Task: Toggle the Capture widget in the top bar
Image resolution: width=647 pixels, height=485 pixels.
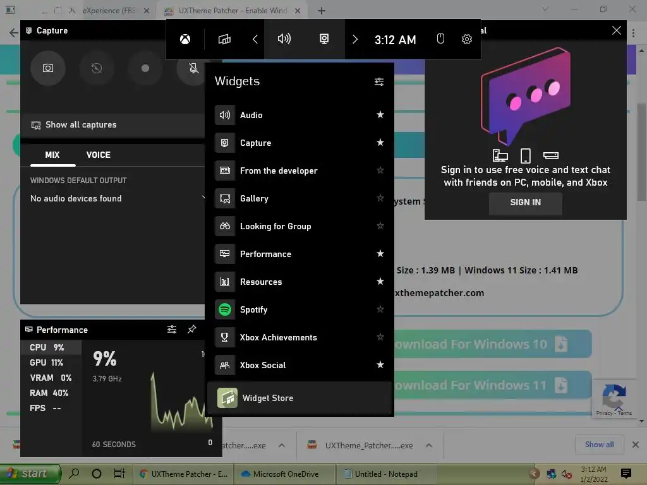Action: [x=324, y=39]
